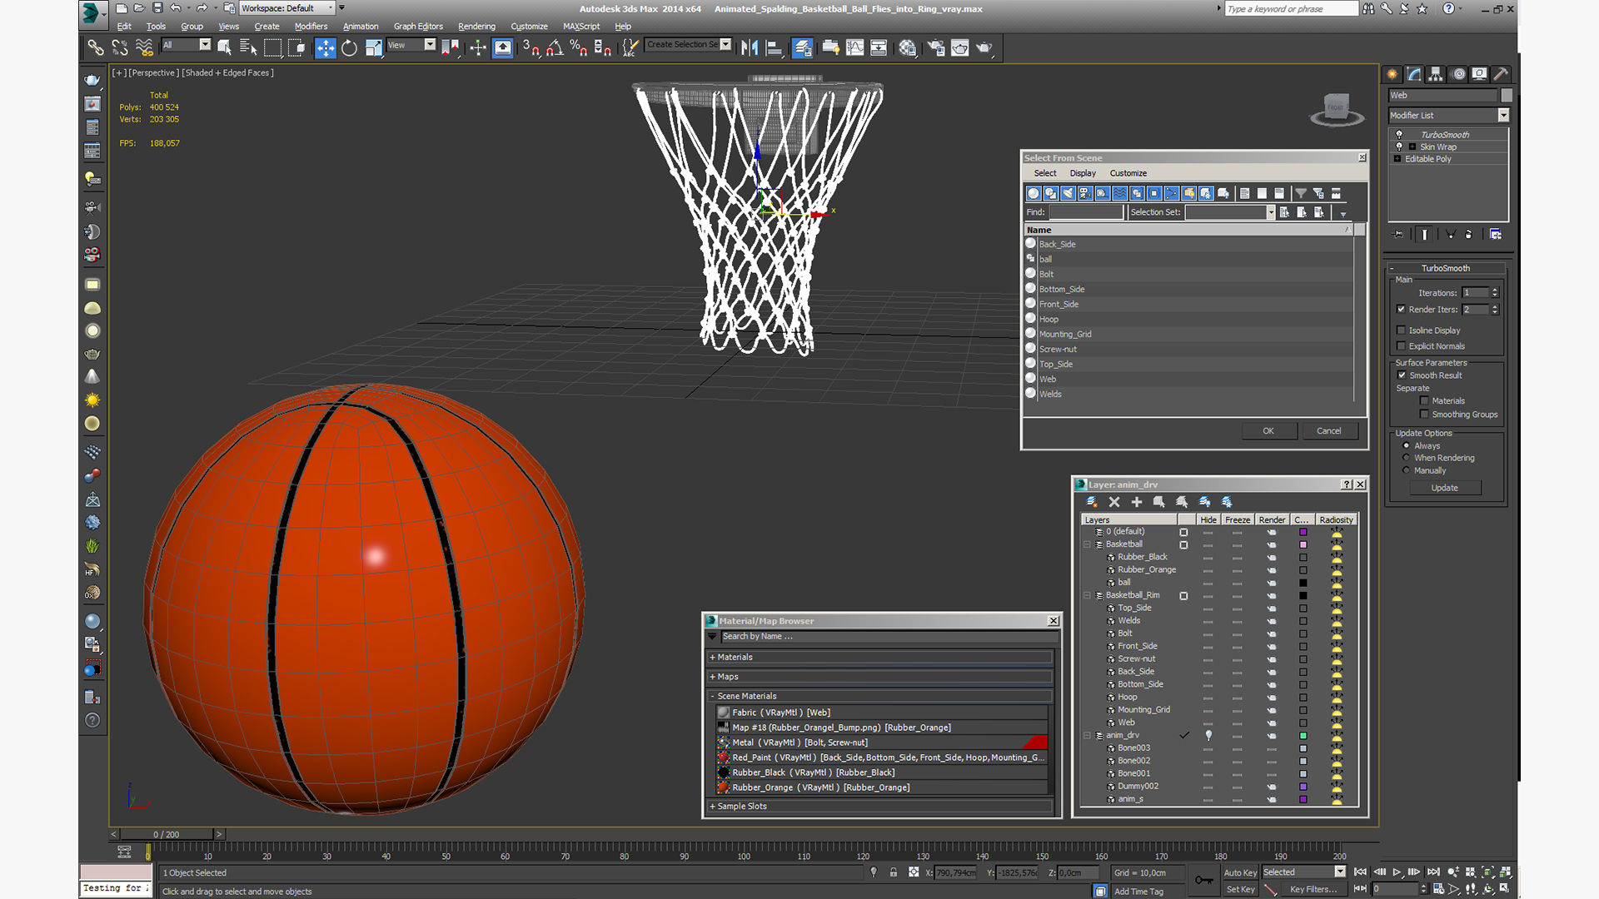Image resolution: width=1599 pixels, height=899 pixels.
Task: Collapse Basketball_Rim layer tree
Action: click(x=1087, y=595)
